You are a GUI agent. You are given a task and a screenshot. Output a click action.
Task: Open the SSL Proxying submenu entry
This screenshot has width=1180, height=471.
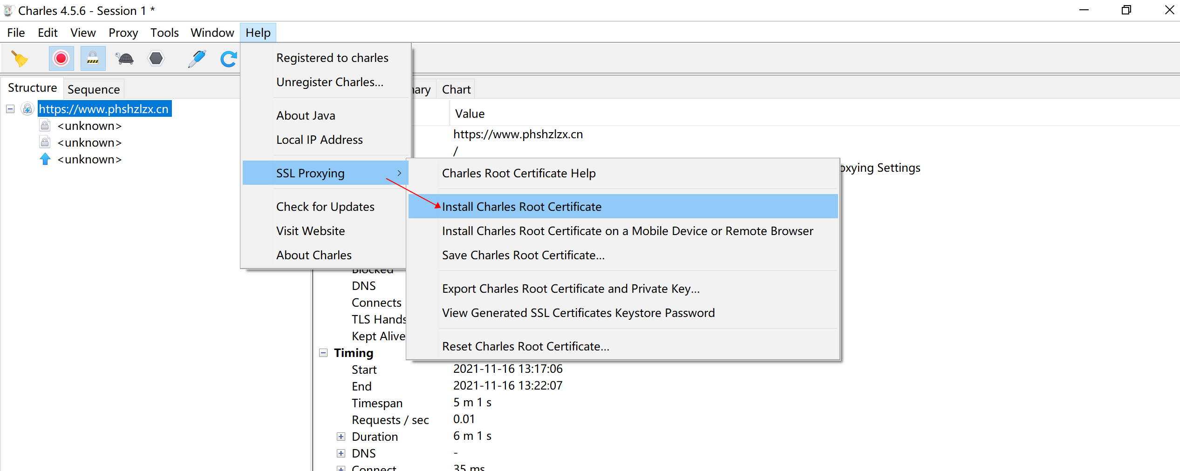pos(326,173)
